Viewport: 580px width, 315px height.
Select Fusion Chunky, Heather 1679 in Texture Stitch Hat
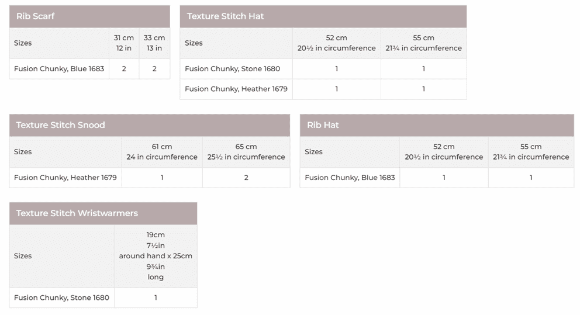coord(236,89)
